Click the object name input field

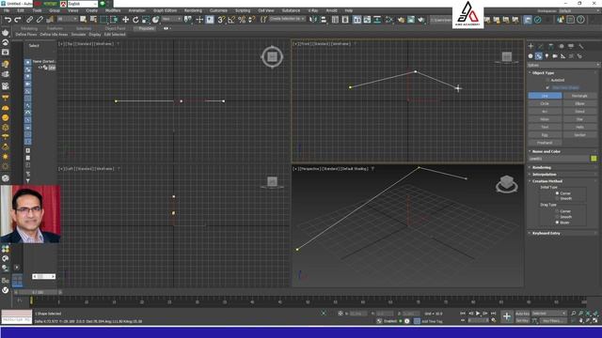pos(559,159)
